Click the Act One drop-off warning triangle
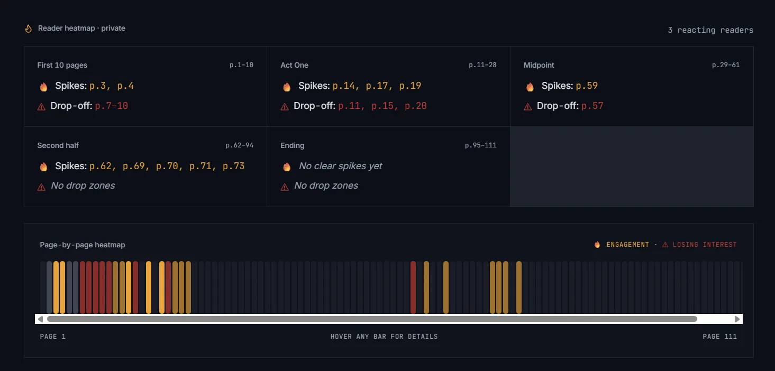 coord(285,107)
